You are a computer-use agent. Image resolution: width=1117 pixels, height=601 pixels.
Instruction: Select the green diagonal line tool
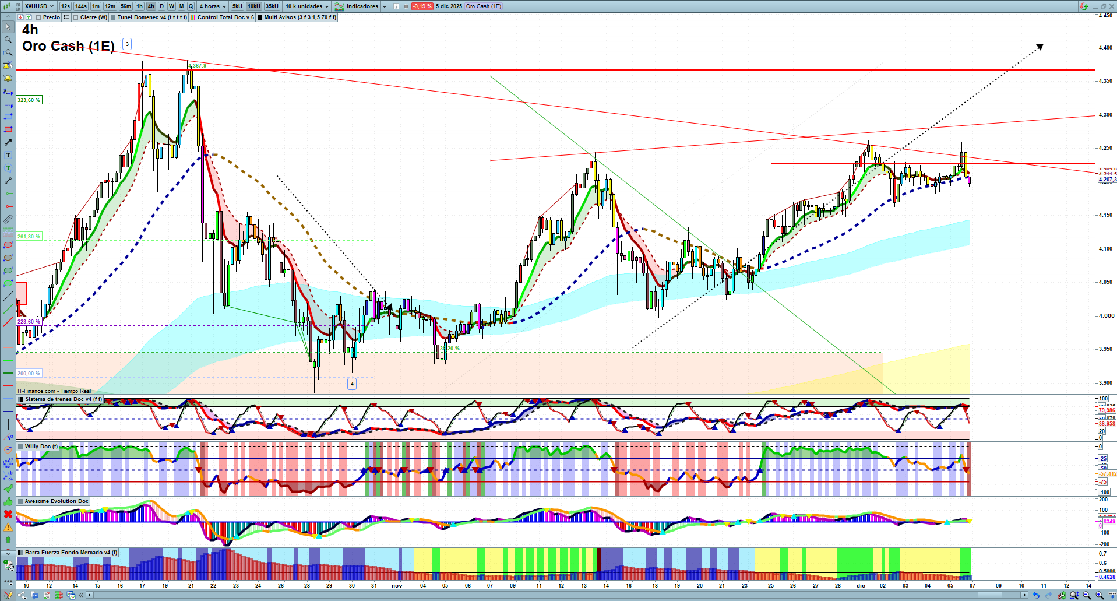8,309
